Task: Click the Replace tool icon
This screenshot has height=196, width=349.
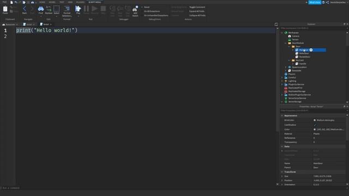Action: tap(49, 9)
